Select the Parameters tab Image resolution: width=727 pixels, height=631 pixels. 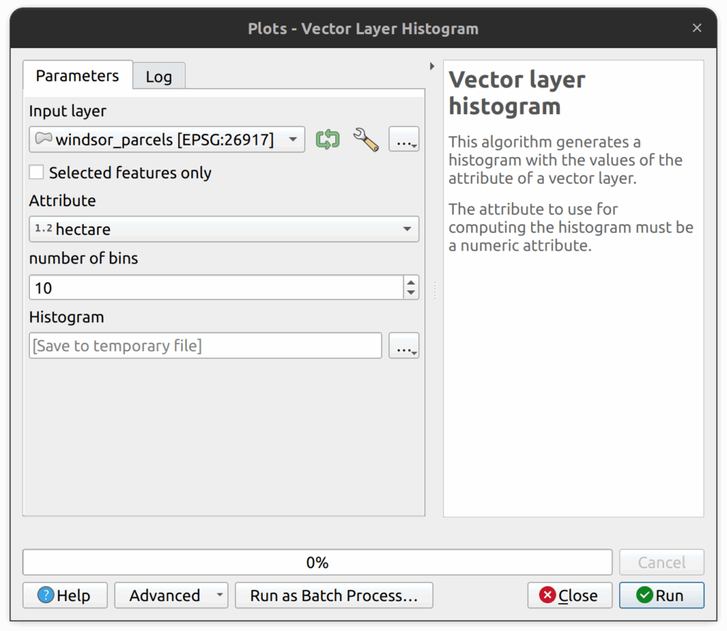[77, 75]
